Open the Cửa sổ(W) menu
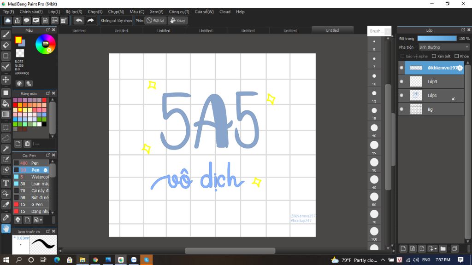The width and height of the screenshot is (472, 265). (204, 12)
